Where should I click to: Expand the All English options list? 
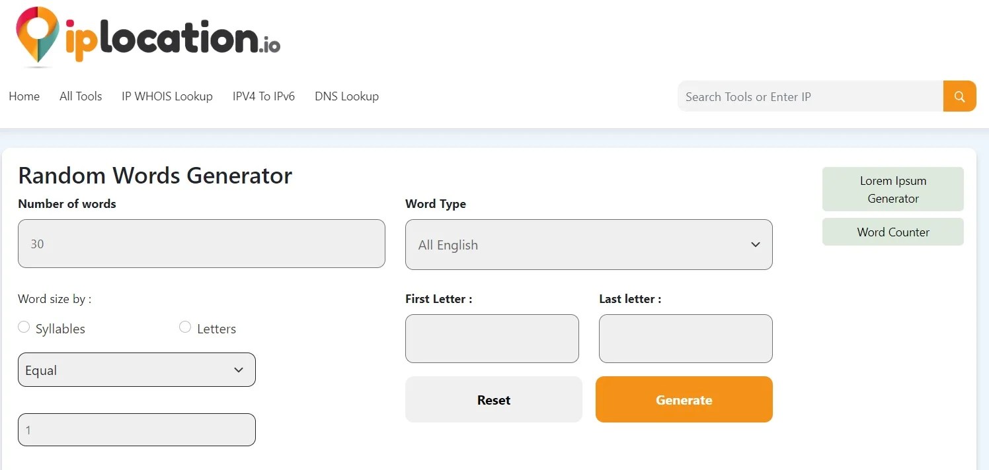click(588, 244)
